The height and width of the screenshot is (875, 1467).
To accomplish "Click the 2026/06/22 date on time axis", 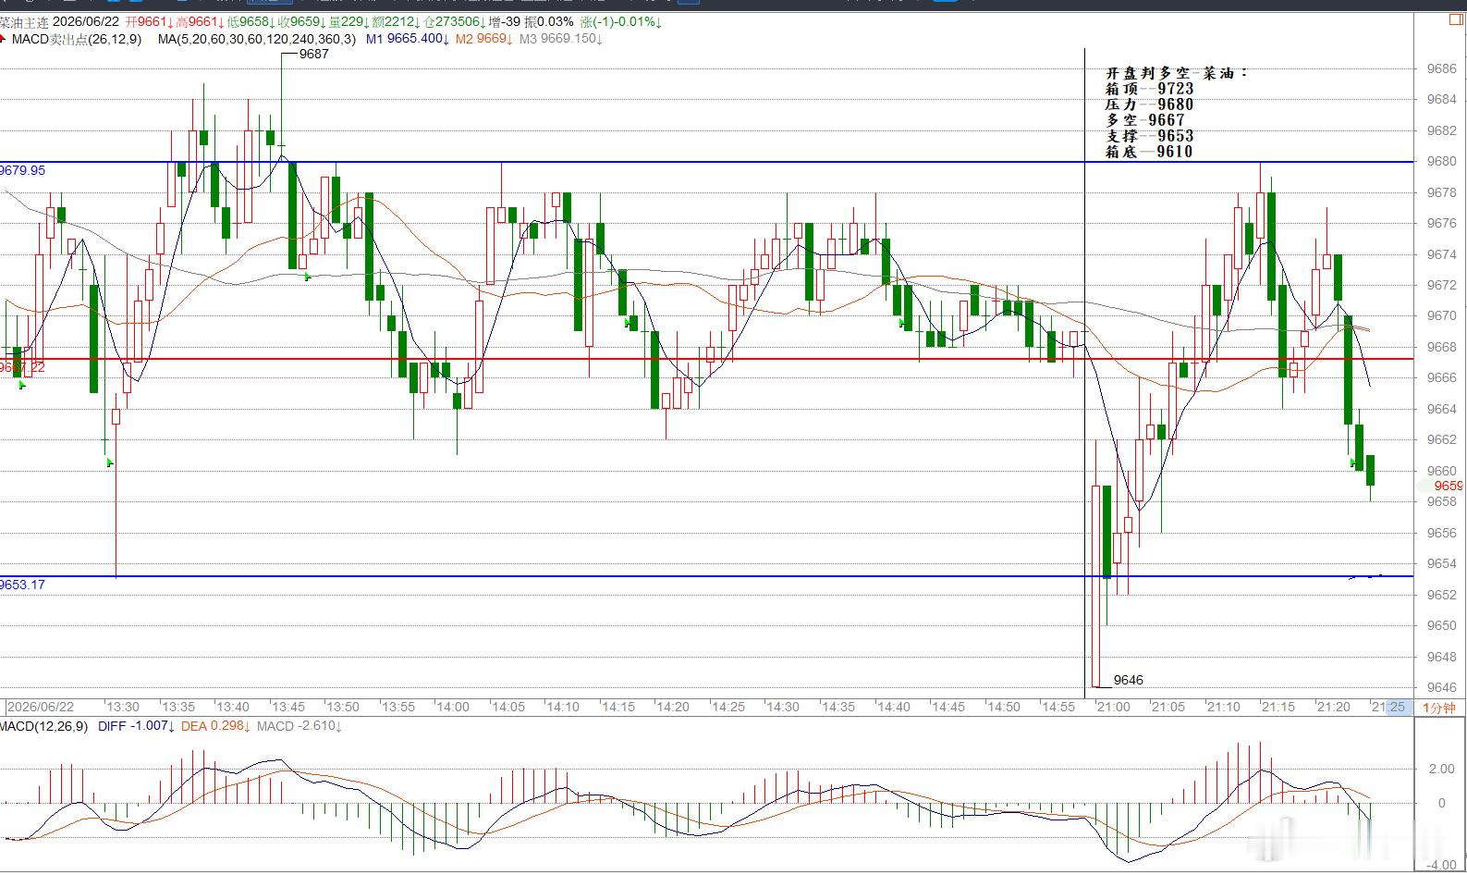I will (x=42, y=707).
